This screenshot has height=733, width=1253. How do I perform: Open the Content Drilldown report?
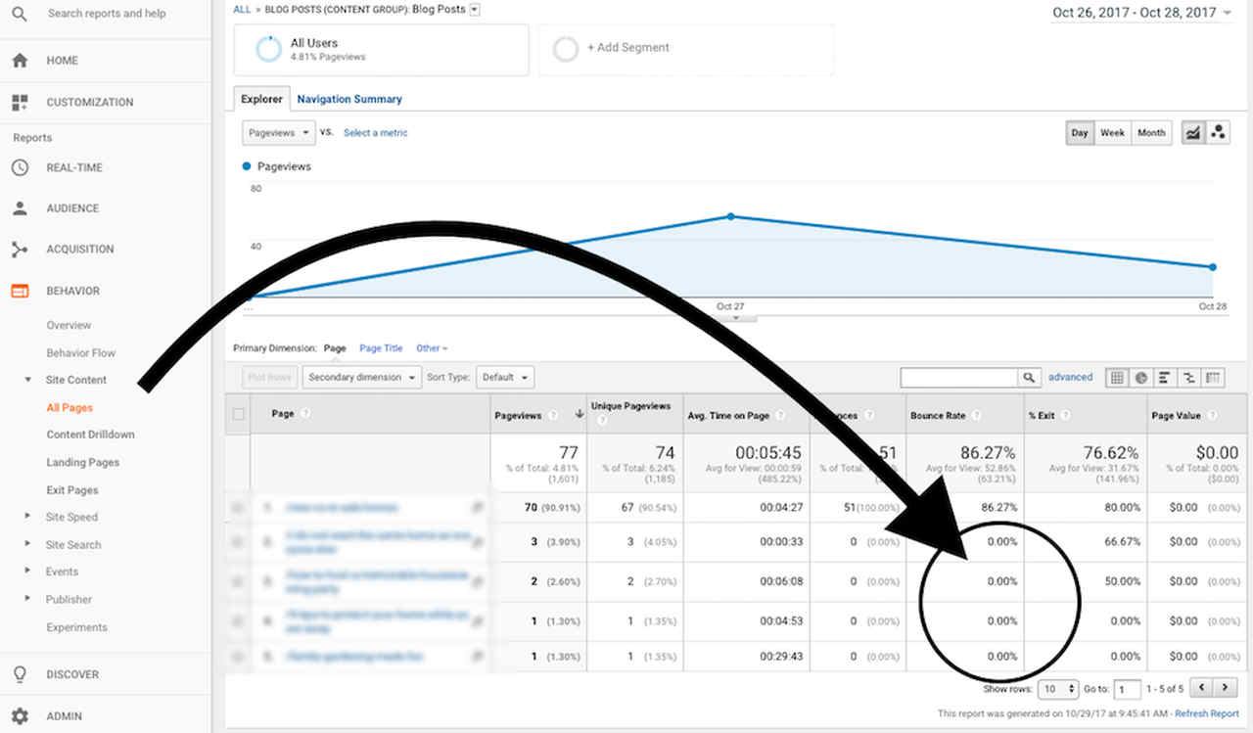pos(91,435)
